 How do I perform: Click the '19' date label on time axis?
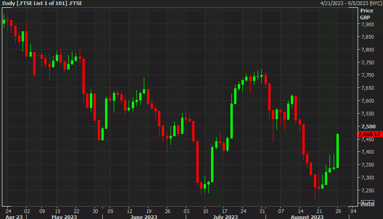pyautogui.click(x=148, y=211)
